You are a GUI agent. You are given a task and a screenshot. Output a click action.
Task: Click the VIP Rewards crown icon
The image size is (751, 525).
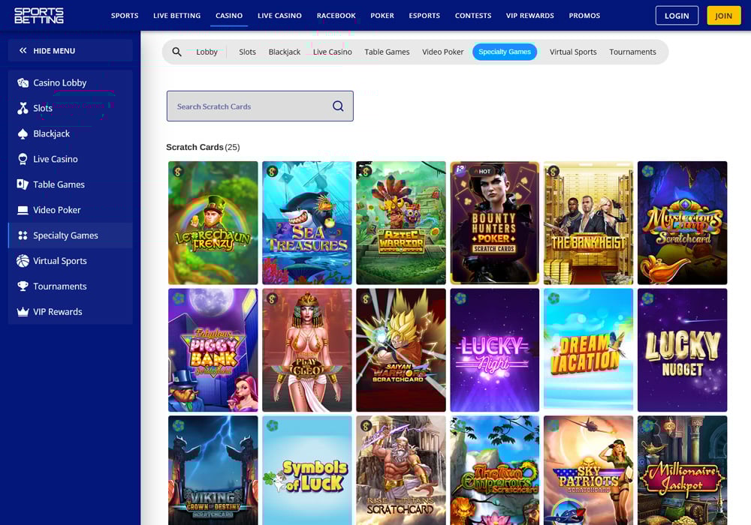pyautogui.click(x=23, y=312)
